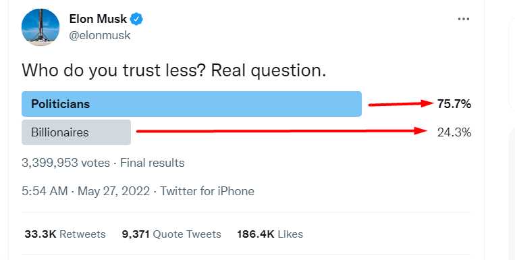Screen dimensions: 515x260
Task: Click the Final results label
Action: (152, 163)
